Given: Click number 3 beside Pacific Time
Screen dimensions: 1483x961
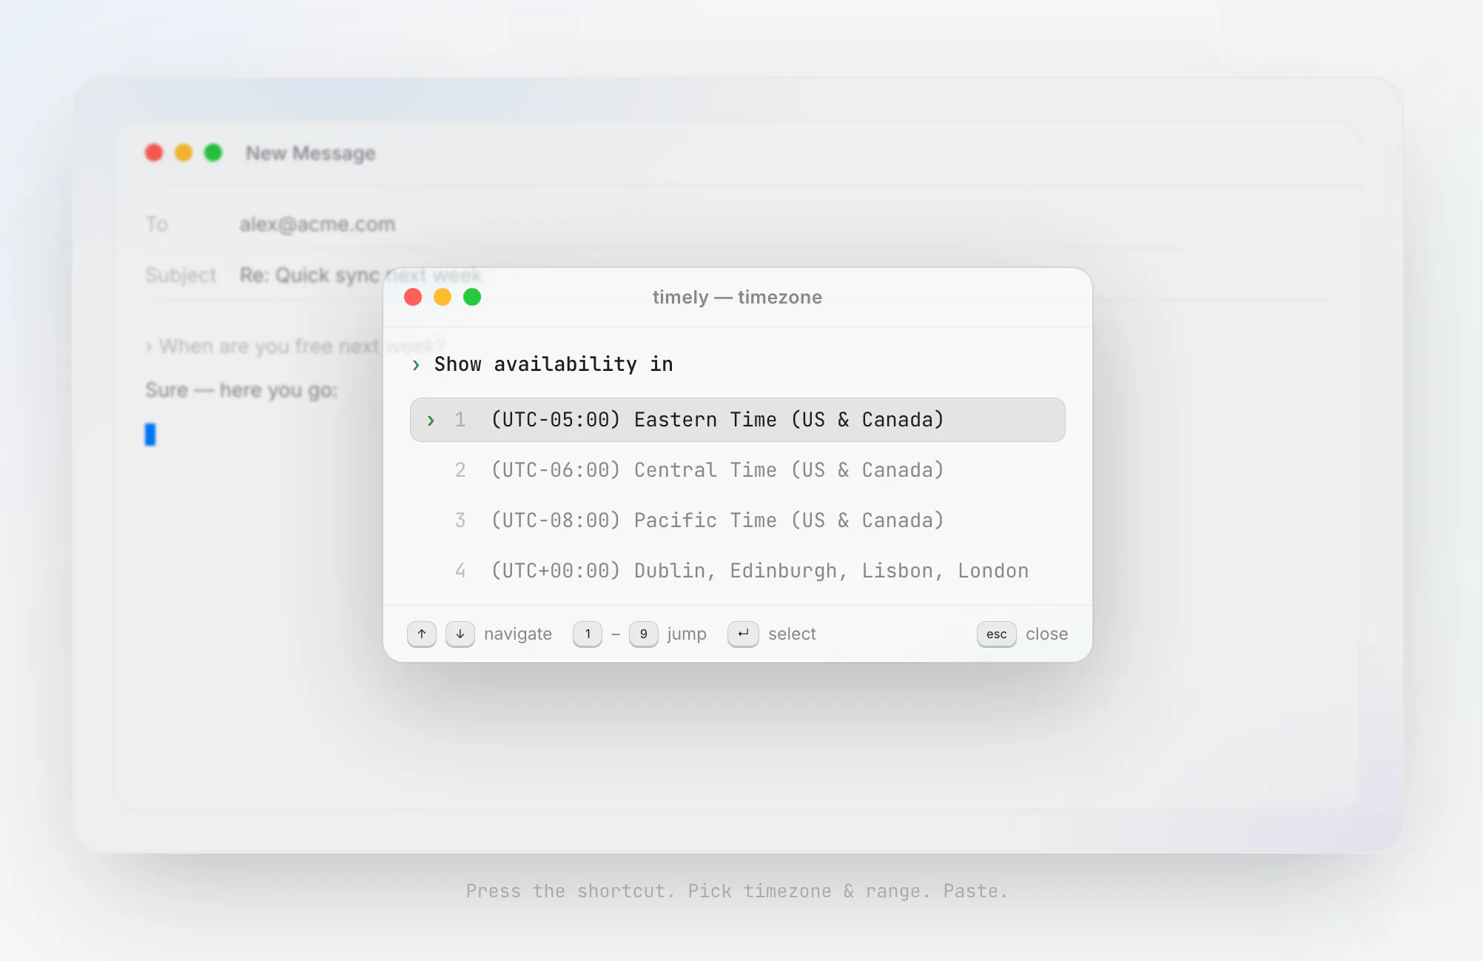Looking at the screenshot, I should [x=460, y=520].
